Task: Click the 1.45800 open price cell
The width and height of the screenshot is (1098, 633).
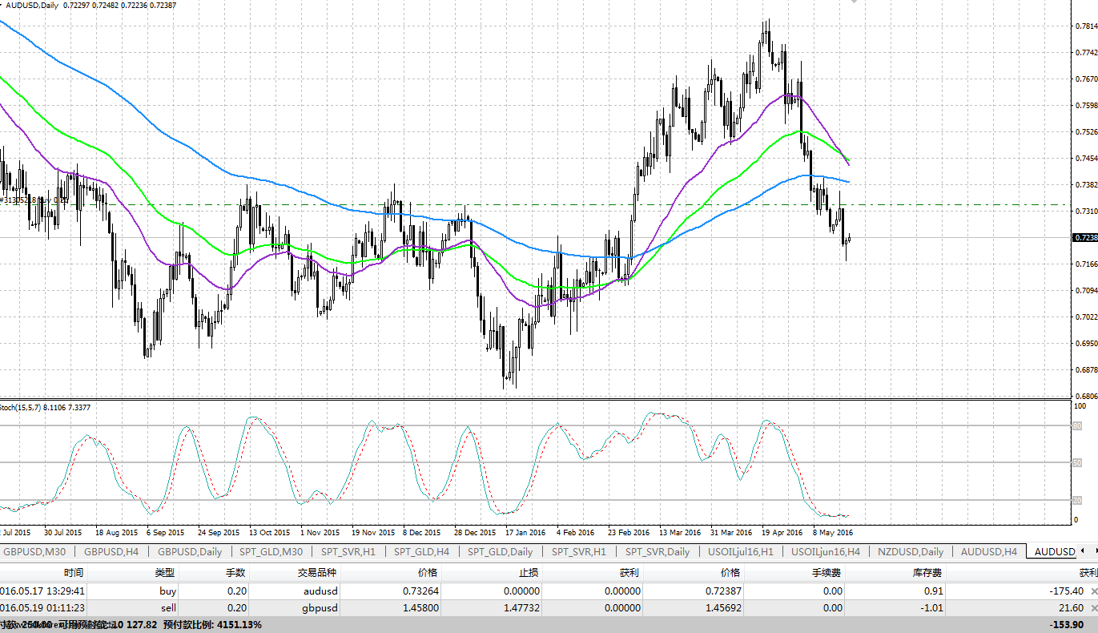Action: pos(420,608)
